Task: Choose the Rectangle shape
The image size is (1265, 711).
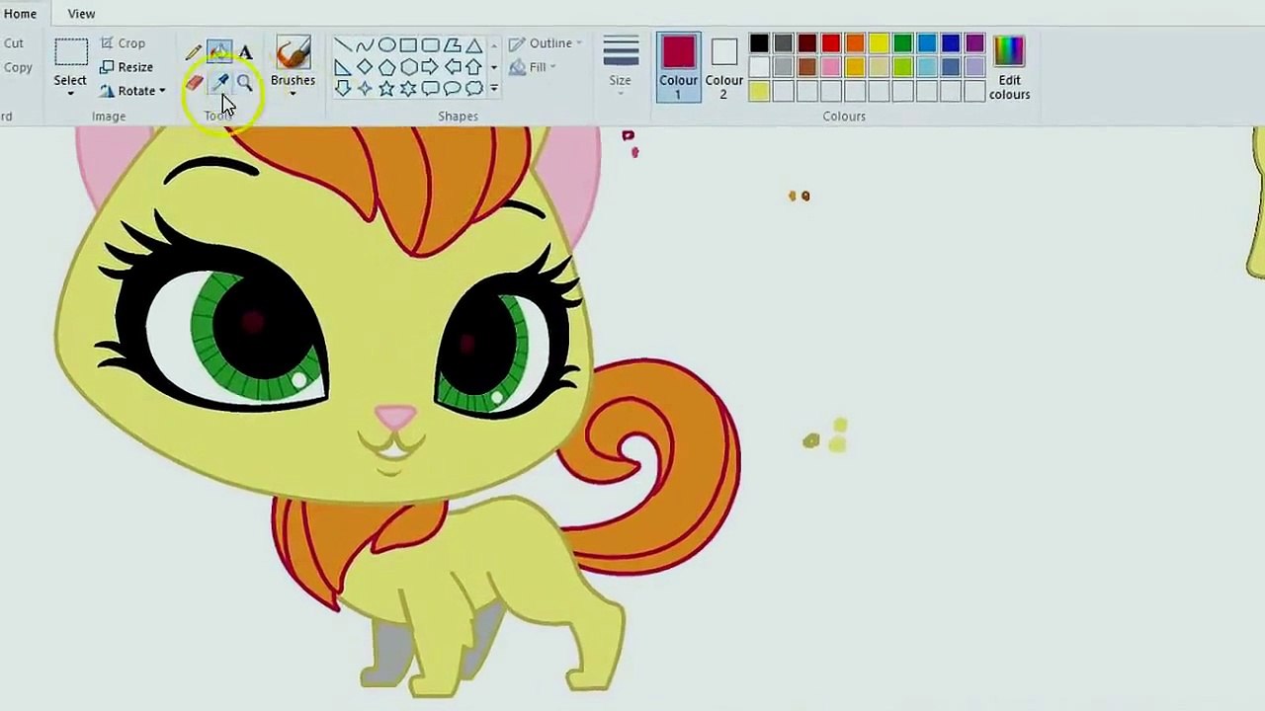Action: tap(408, 45)
